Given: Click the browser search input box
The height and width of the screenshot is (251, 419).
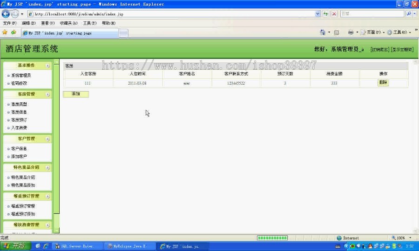Looking at the screenshot, I should pos(372,13).
